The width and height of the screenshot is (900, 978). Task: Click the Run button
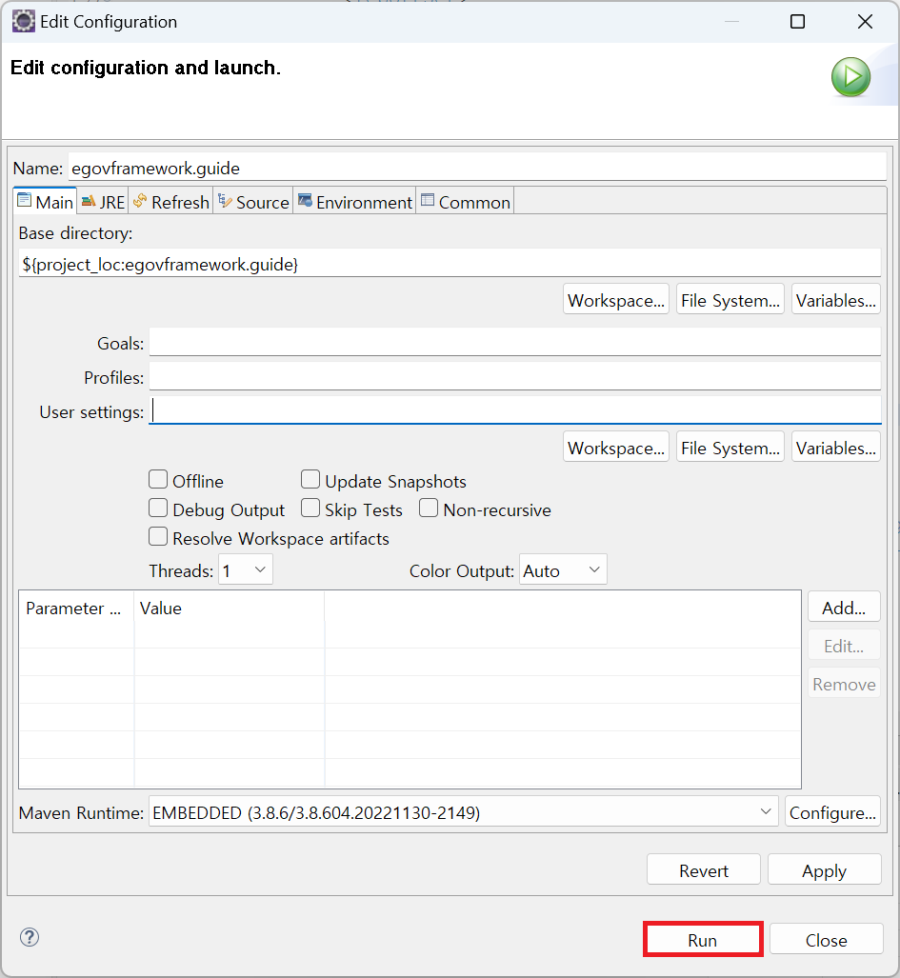[703, 939]
